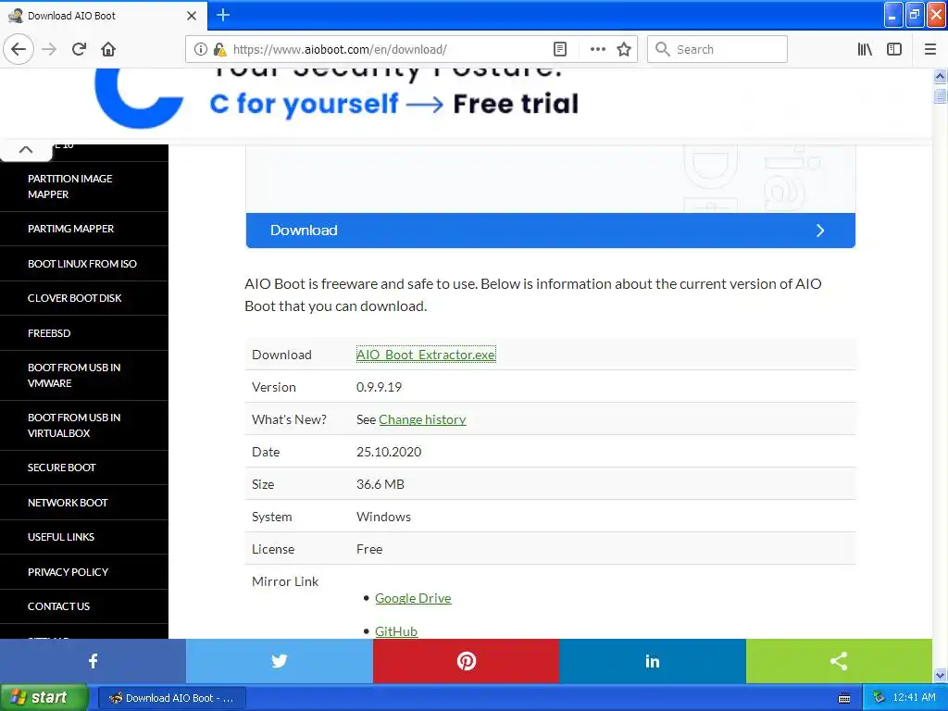The height and width of the screenshot is (711, 948).
Task: Click the system tray keyboard icon
Action: [844, 698]
